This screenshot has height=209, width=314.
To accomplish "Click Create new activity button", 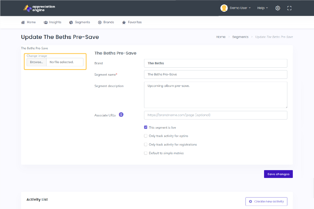I will 266,201.
